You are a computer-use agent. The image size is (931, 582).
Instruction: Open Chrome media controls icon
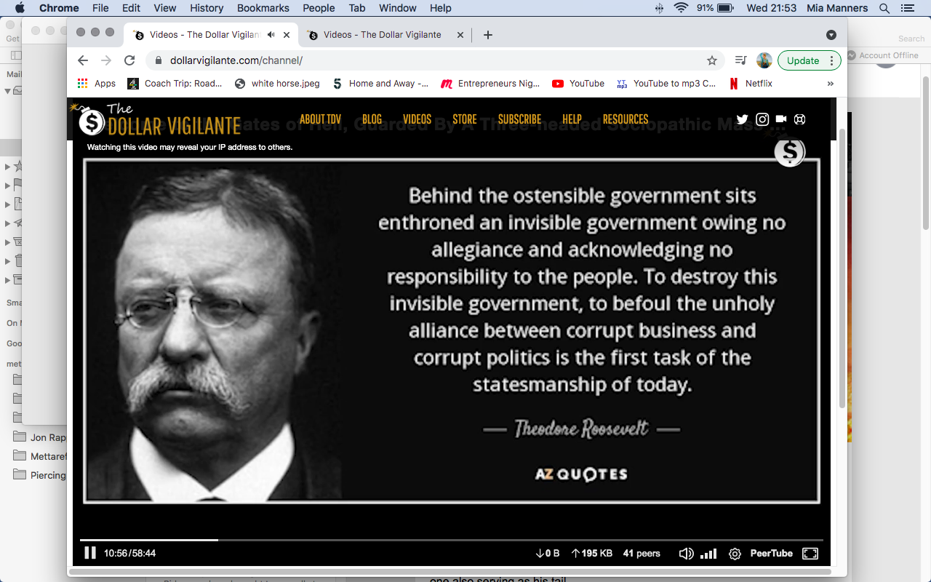coord(740,60)
